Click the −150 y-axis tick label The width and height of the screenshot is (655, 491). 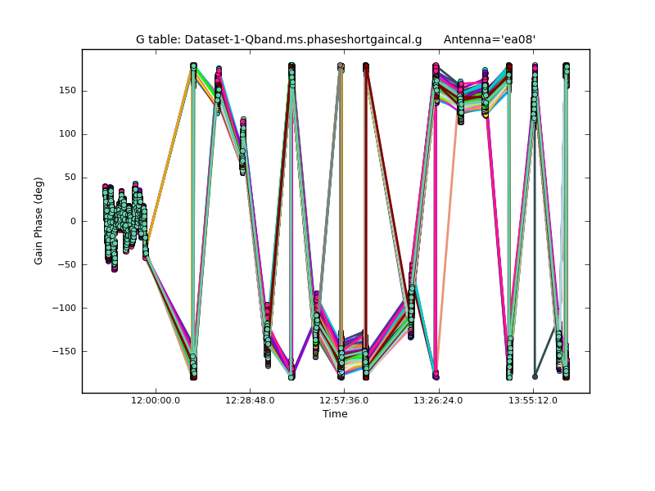coord(65,351)
